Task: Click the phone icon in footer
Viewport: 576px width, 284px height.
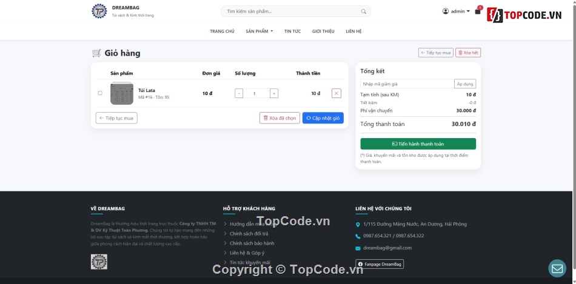Action: (358, 236)
